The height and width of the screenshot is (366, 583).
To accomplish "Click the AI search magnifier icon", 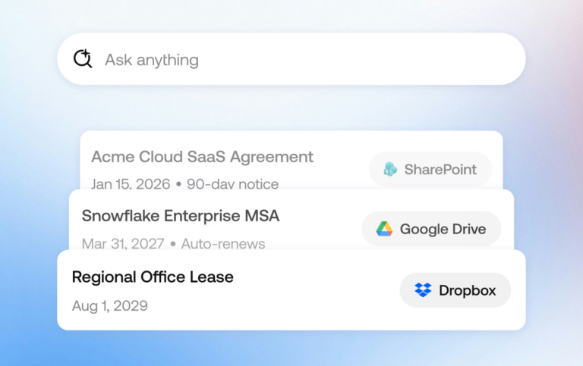I will [x=83, y=58].
